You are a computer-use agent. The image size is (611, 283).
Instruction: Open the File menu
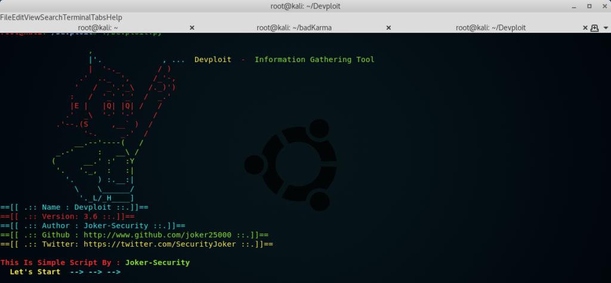coord(5,17)
